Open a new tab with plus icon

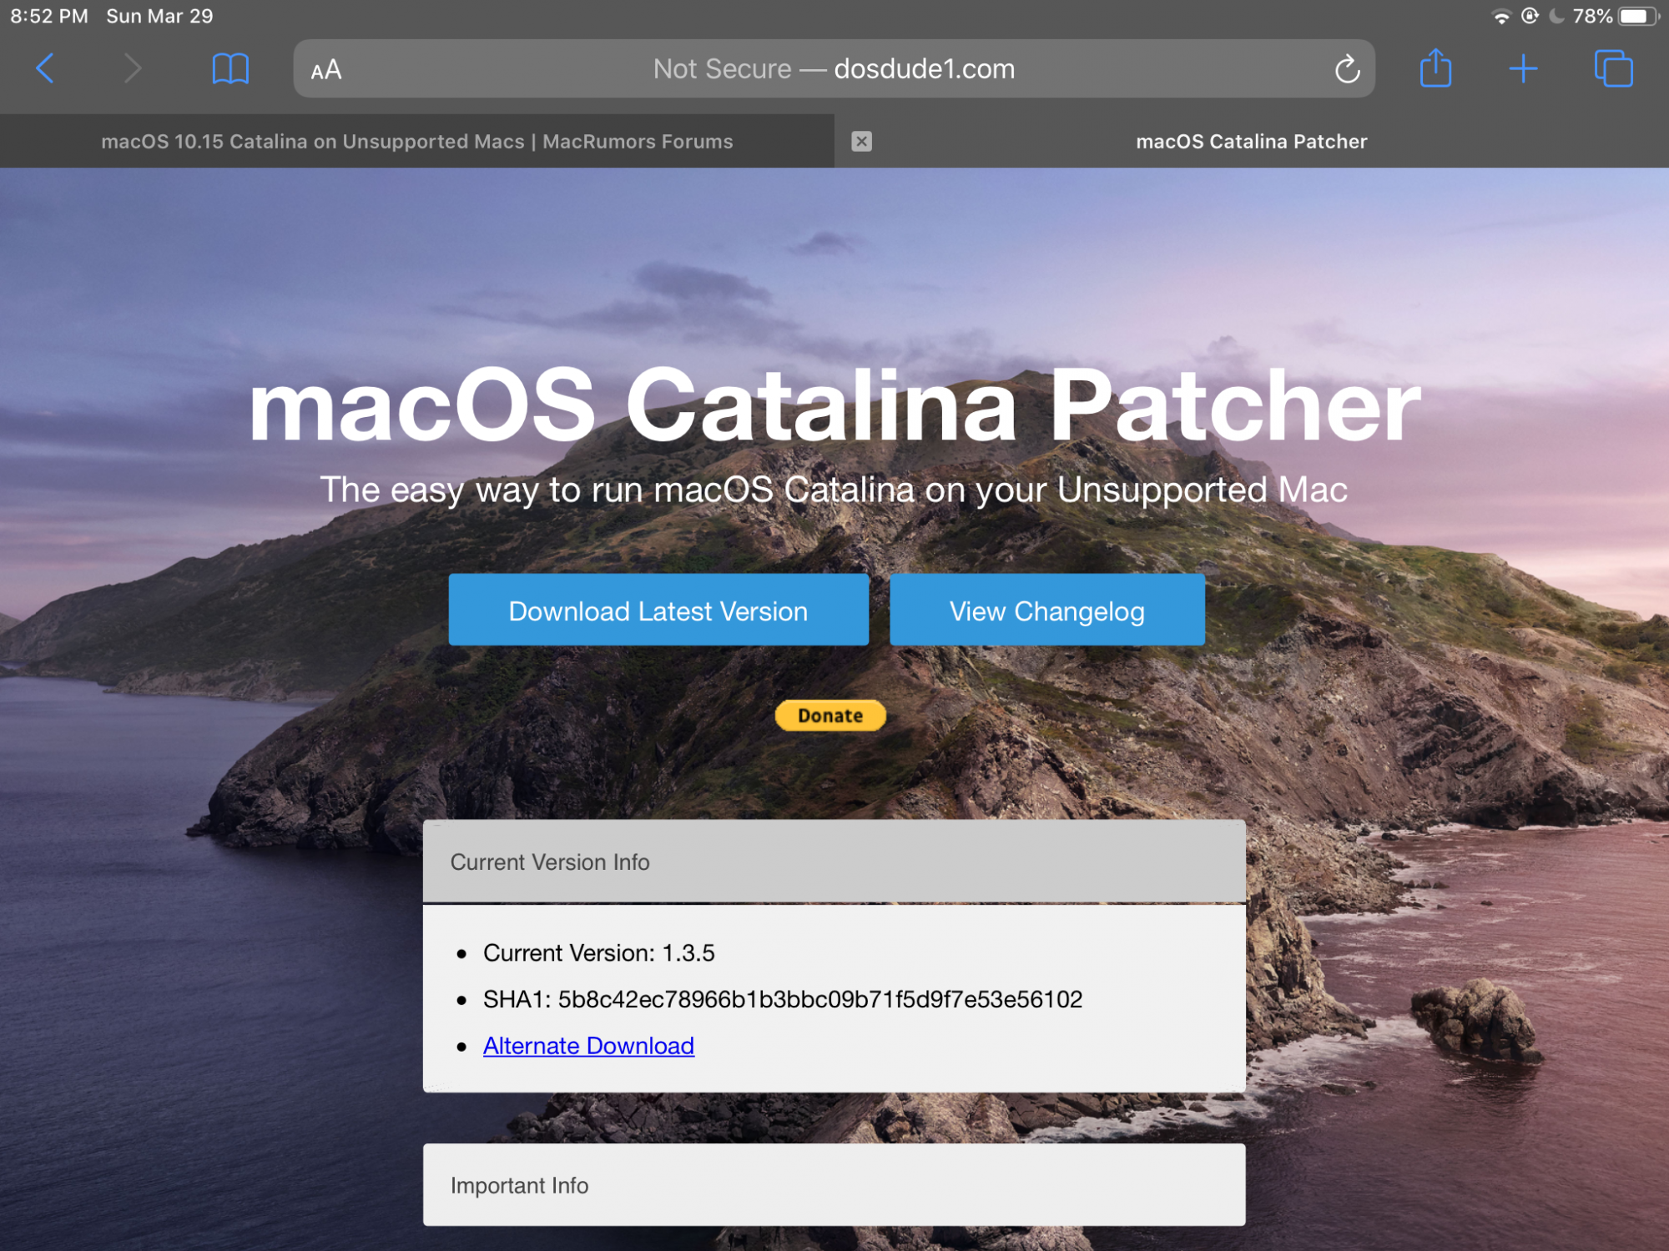[1523, 68]
